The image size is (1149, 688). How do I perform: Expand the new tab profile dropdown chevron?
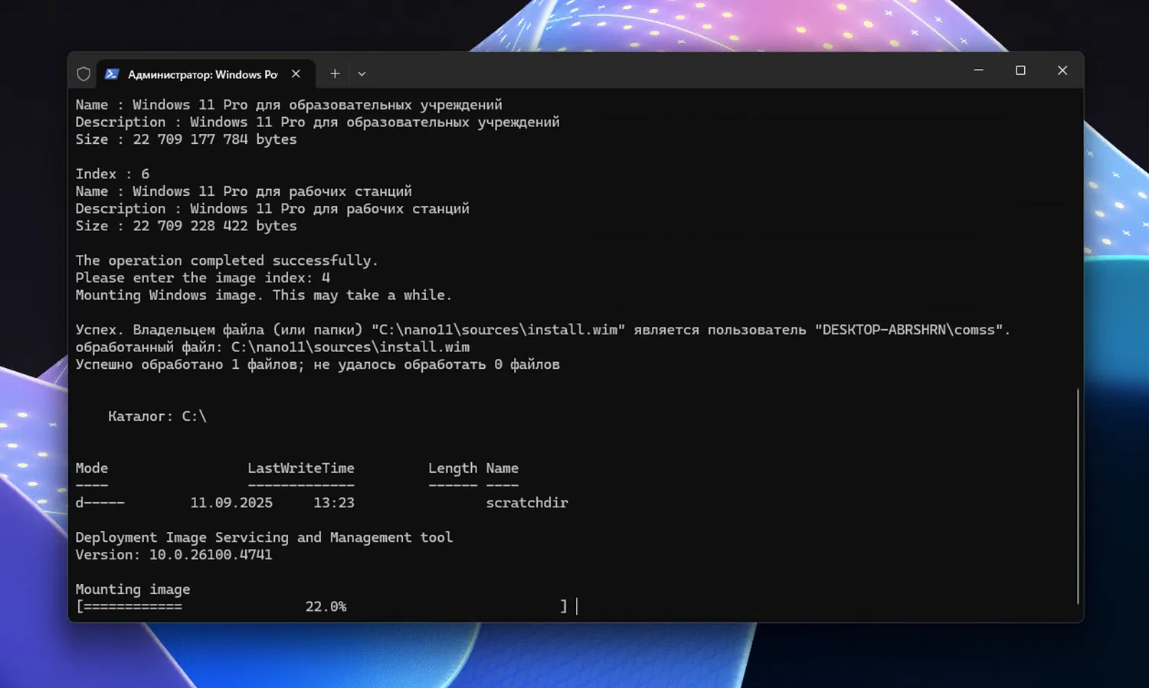(362, 74)
